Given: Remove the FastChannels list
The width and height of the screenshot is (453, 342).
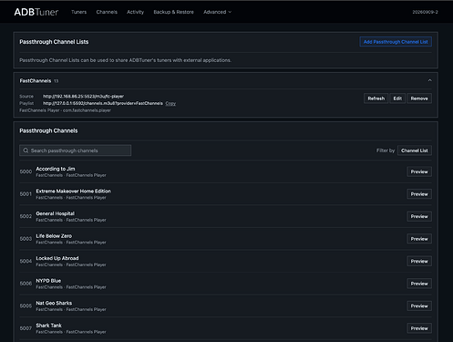Looking at the screenshot, I should (419, 98).
